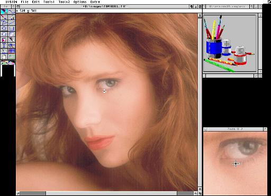Select the grid tool icon
Screen dimensions: 271x196
pyautogui.click(x=12, y=51)
